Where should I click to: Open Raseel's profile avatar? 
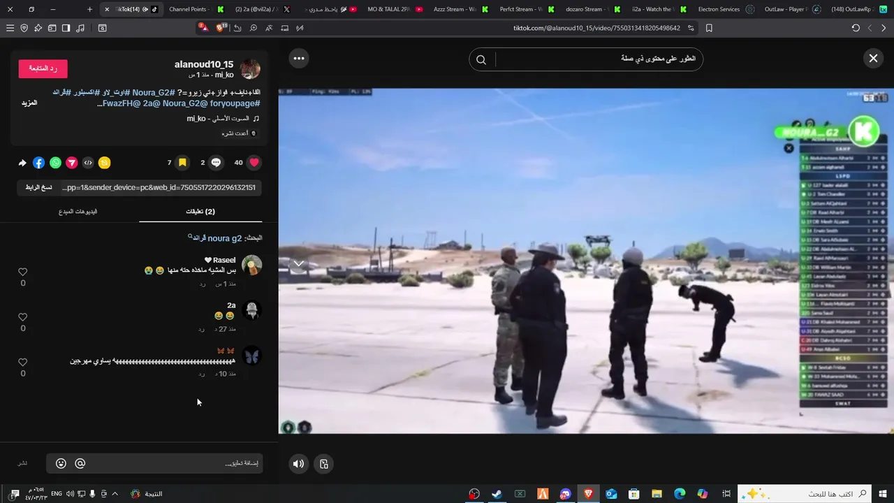tap(251, 265)
